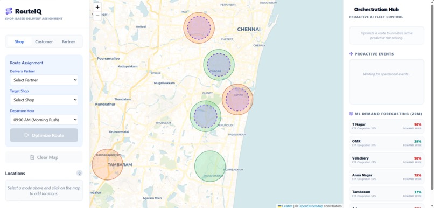Click the Optimize Route button
This screenshot has width=434, height=208.
click(x=44, y=135)
